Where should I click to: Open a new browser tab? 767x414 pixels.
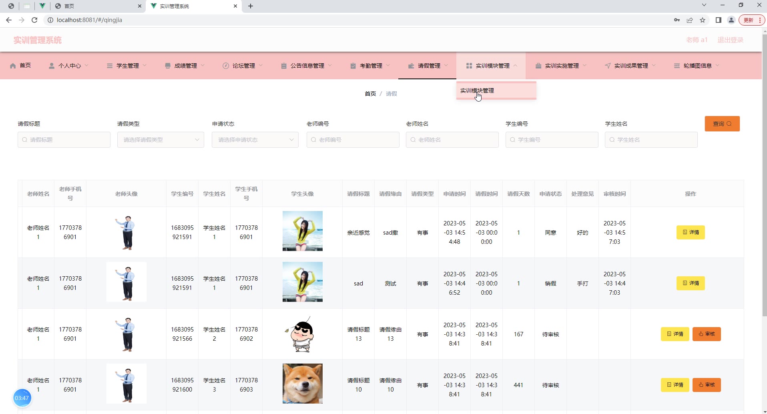(x=251, y=6)
